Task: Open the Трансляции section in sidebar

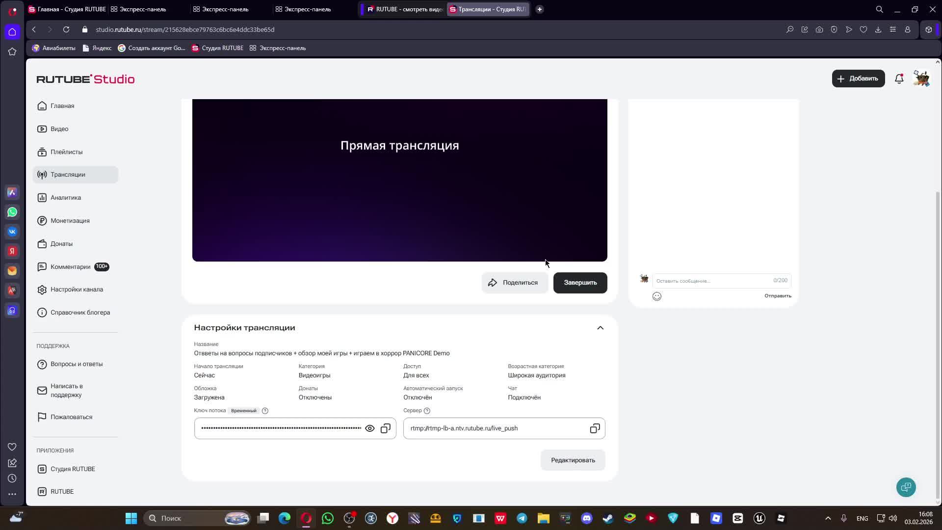Action: point(68,174)
